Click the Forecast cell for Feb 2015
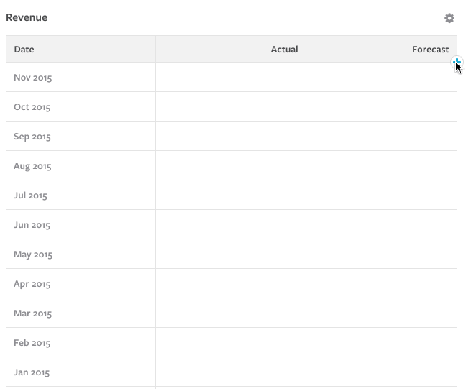 [381, 343]
